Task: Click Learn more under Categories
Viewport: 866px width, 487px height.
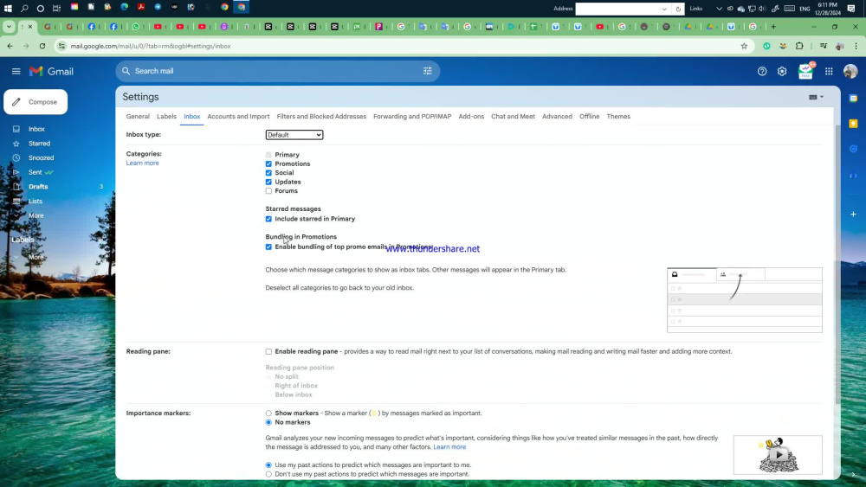Action: click(143, 163)
